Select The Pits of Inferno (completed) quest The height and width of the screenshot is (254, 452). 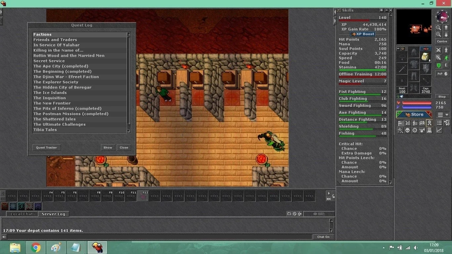click(x=80, y=108)
